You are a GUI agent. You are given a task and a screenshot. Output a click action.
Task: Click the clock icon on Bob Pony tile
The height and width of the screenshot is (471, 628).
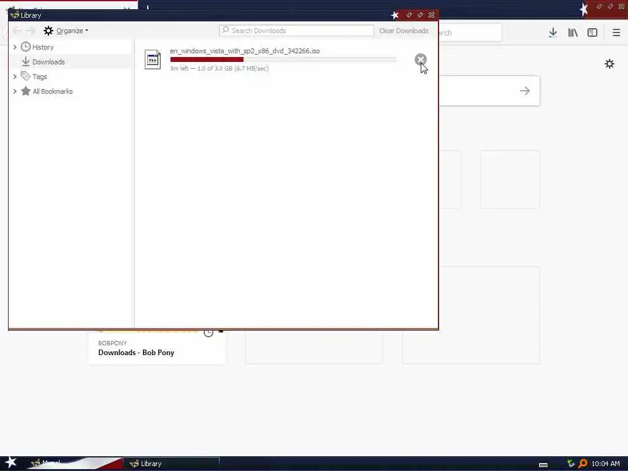[x=209, y=332]
